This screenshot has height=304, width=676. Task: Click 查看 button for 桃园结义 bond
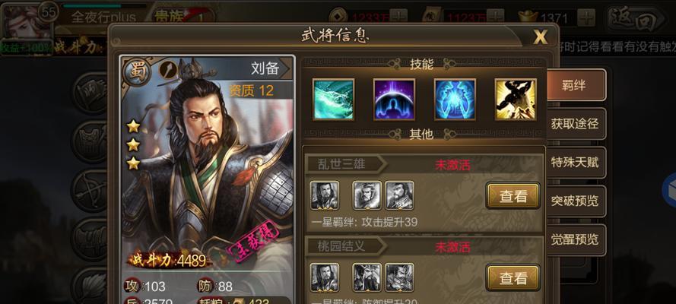pos(513,278)
